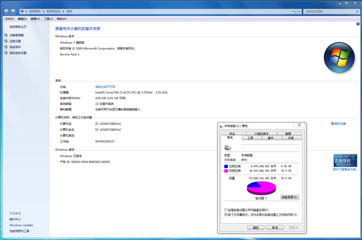362x240 pixels.
Task: Open 操作中心 under 另请参阅
Action: (15, 219)
